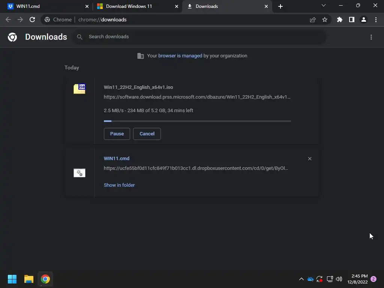Image resolution: width=384 pixels, height=288 pixels.
Task: Click the managed organization building icon
Action: tap(141, 56)
